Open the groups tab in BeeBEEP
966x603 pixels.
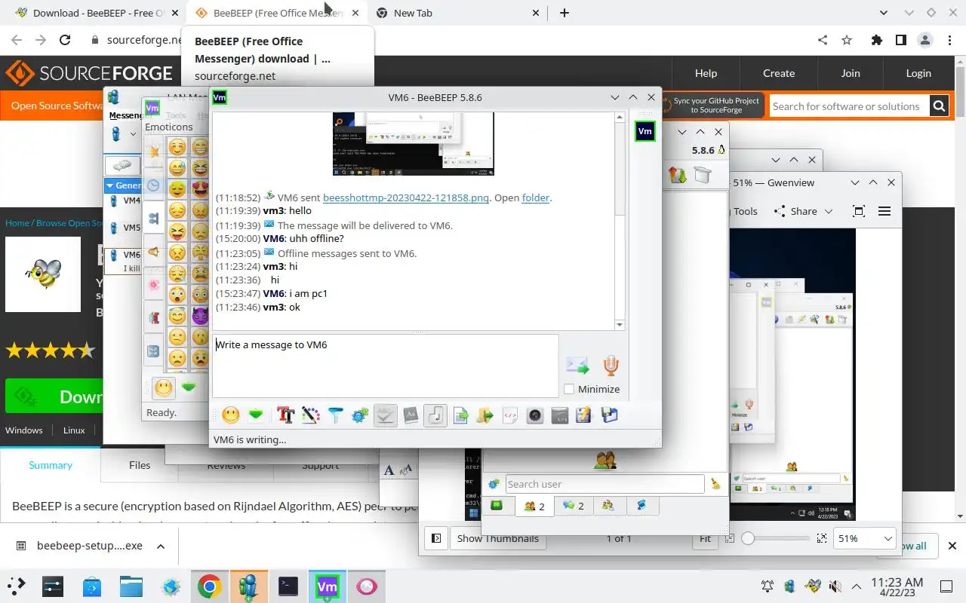tap(608, 506)
